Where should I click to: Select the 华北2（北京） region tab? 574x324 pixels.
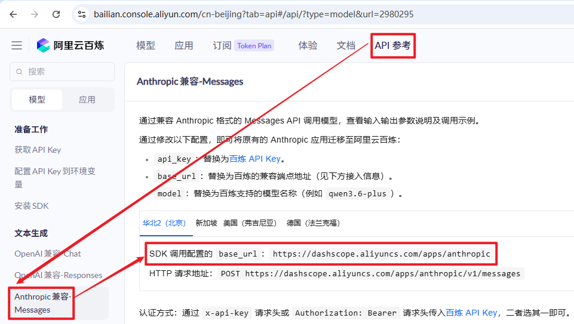(164, 223)
